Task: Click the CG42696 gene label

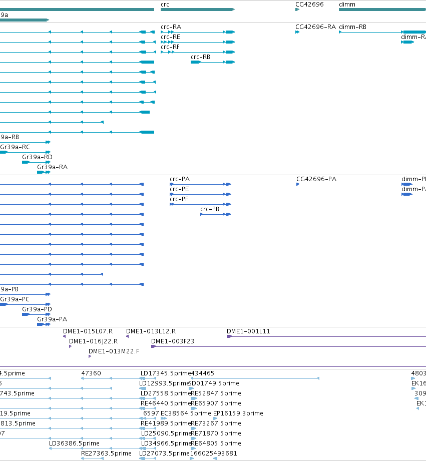Action: [x=309, y=5]
